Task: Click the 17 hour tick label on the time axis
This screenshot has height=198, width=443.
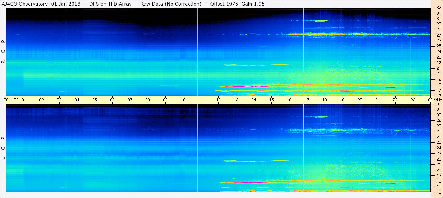Action: coord(307,100)
